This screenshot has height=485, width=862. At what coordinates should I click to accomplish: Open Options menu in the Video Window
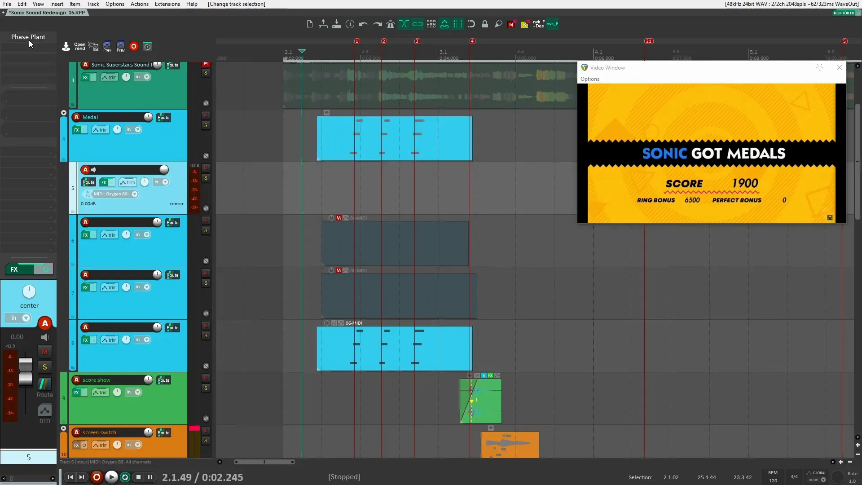click(x=590, y=79)
